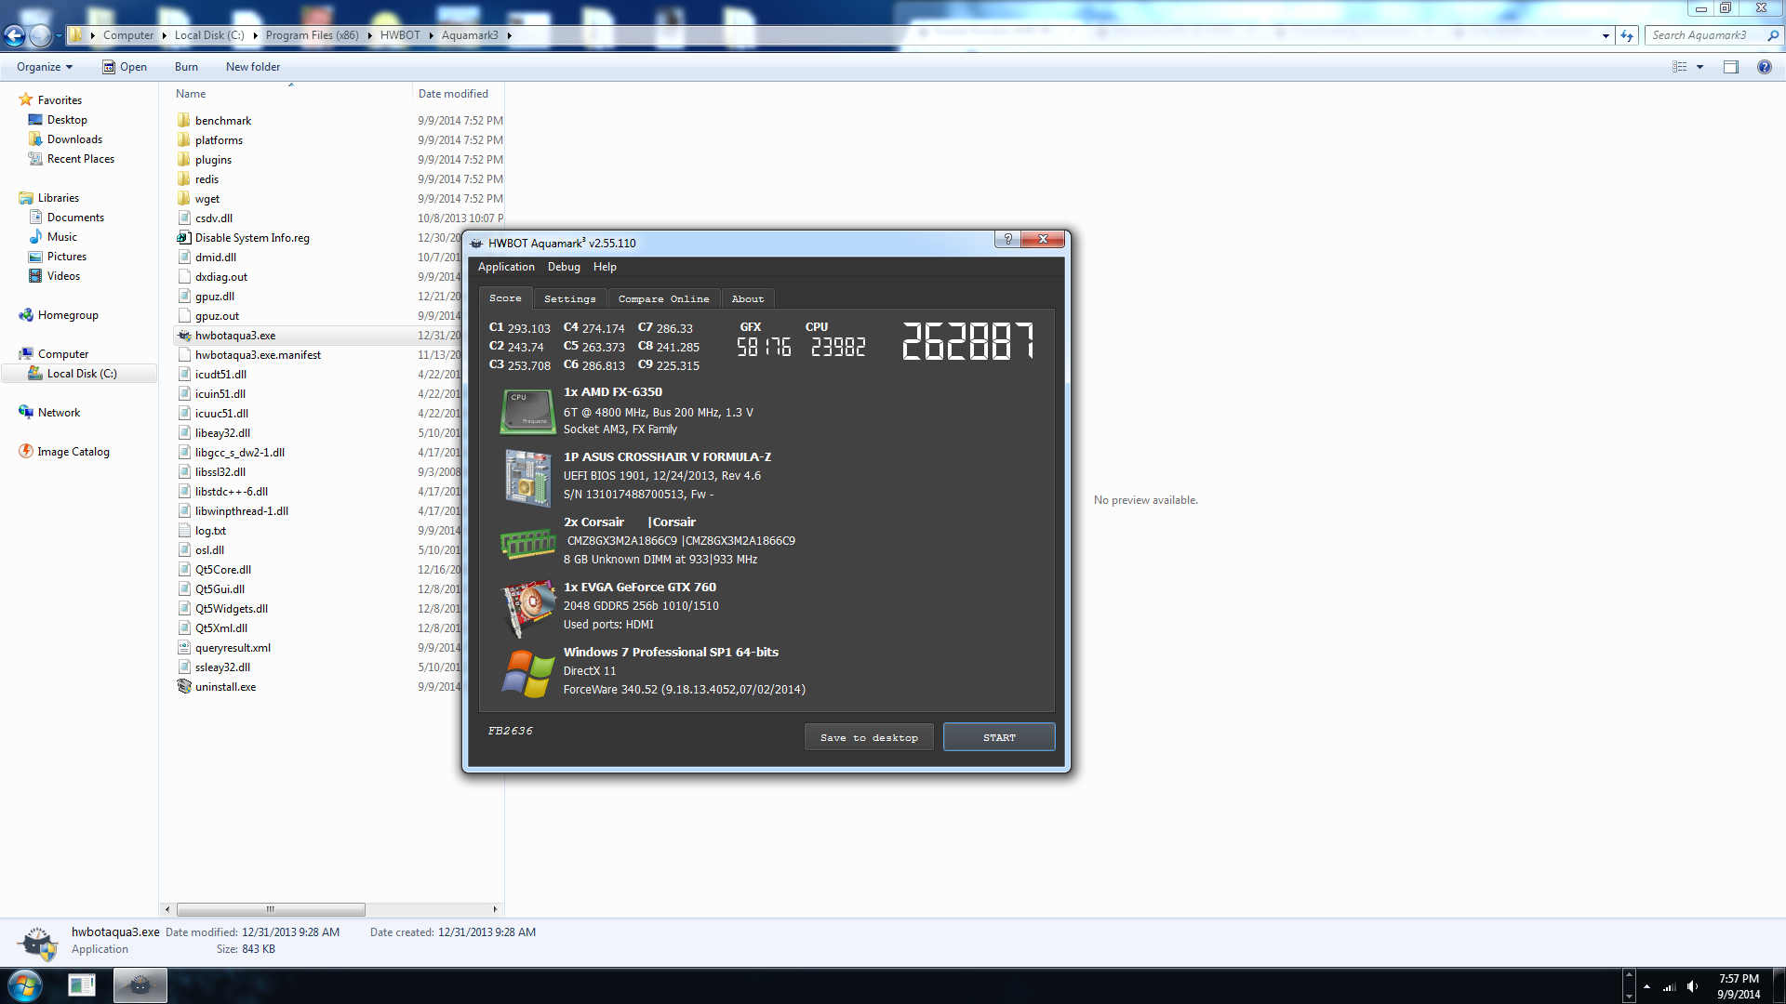Click the motherboard icon beside ASUS CROSSHAIR V
This screenshot has height=1004, width=1786.
click(527, 478)
